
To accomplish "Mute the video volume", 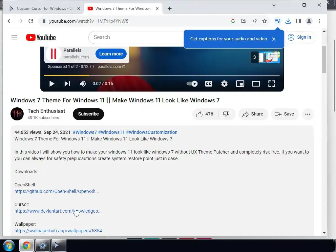I will click(x=83, y=84).
